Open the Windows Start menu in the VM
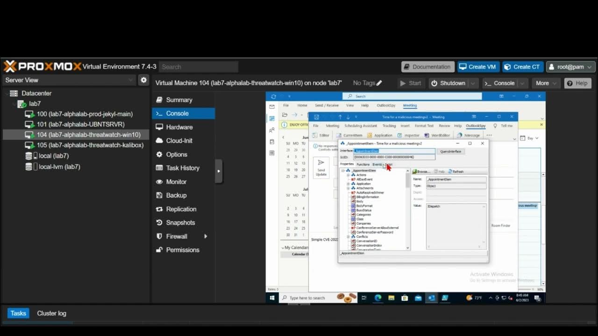Screen dimensions: 598x336 (x=271, y=298)
